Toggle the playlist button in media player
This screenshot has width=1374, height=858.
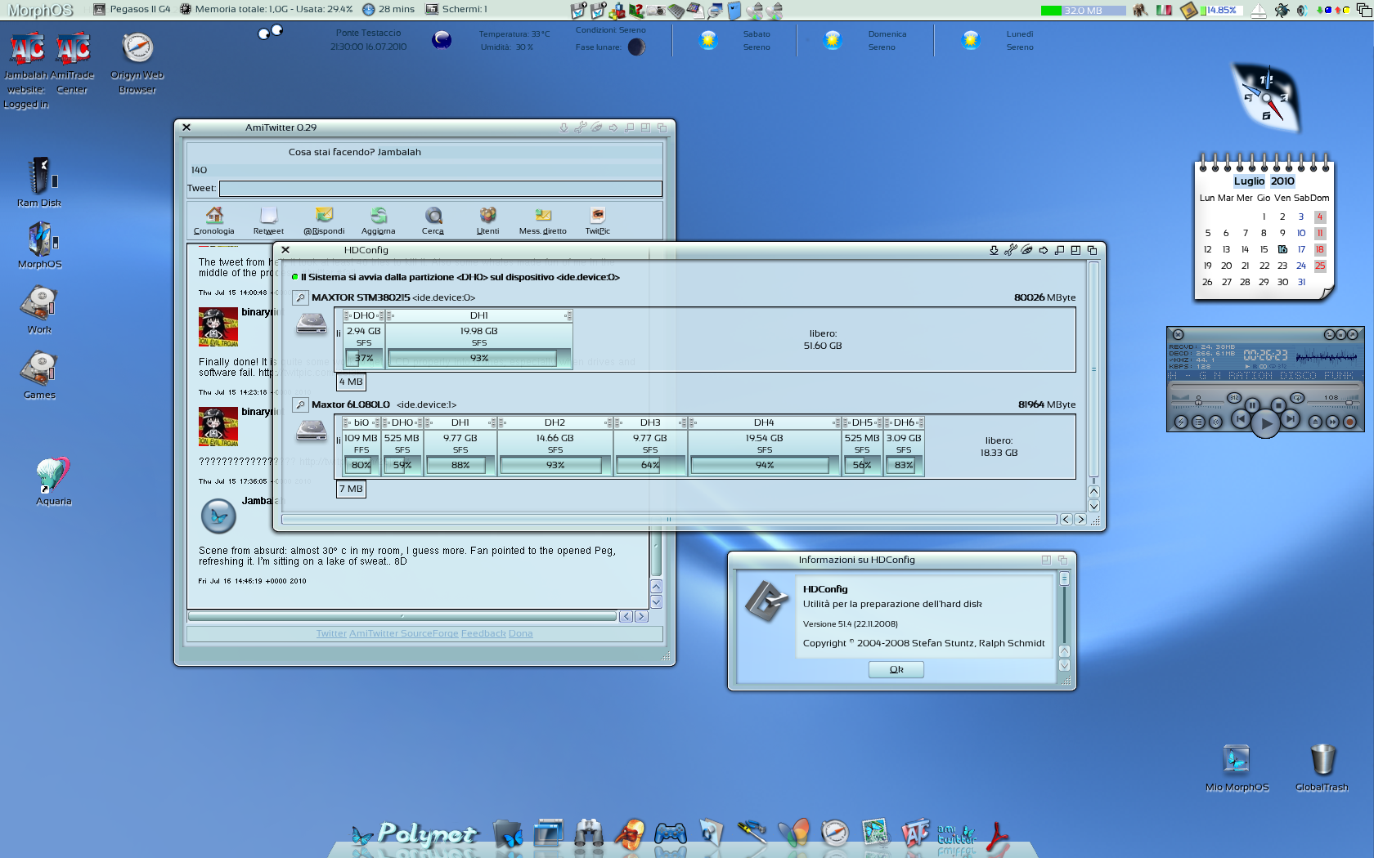[1198, 422]
